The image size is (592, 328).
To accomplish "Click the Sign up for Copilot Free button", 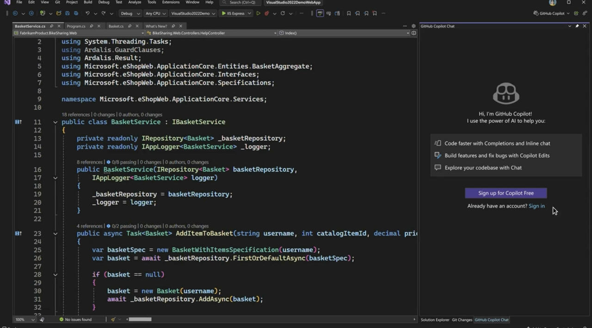I will 506,193.
